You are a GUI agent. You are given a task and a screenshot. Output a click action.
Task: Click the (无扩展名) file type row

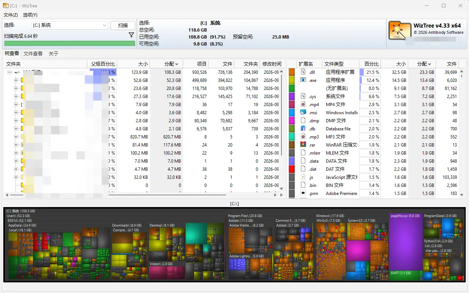pos(374,88)
